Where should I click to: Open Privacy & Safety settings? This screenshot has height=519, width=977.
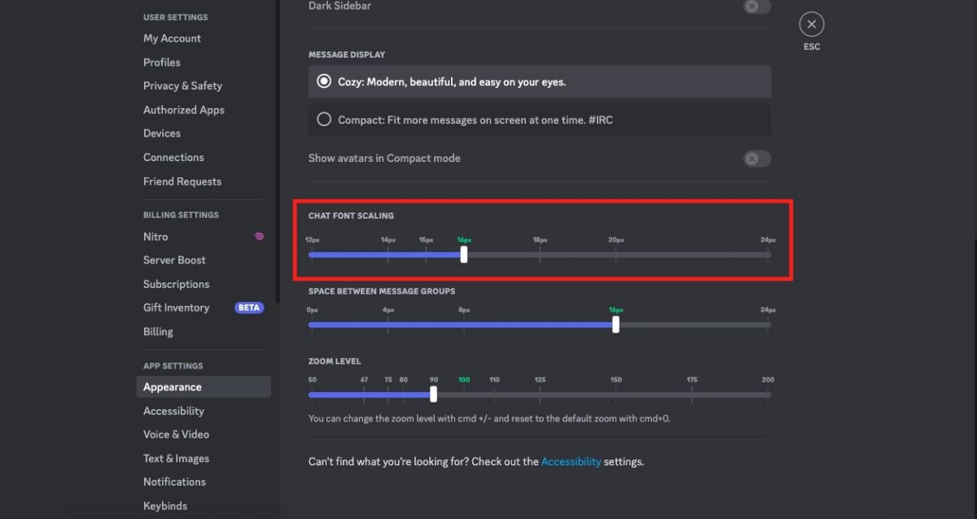[x=182, y=85]
